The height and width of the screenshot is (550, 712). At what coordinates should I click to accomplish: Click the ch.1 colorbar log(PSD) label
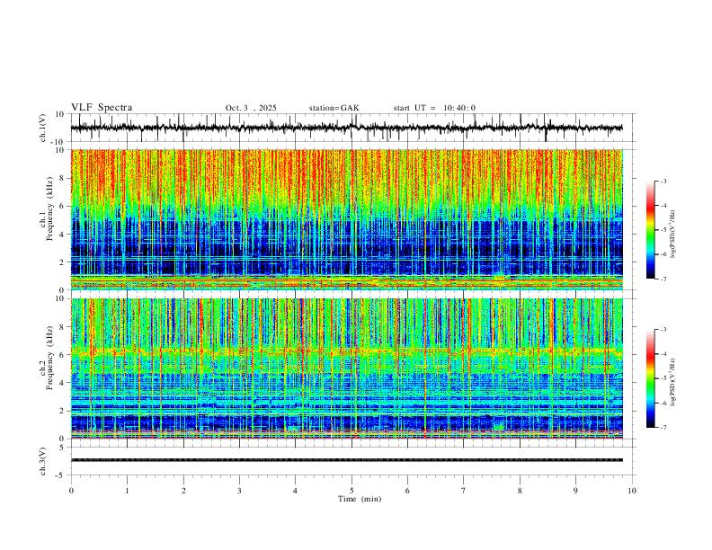(673, 235)
